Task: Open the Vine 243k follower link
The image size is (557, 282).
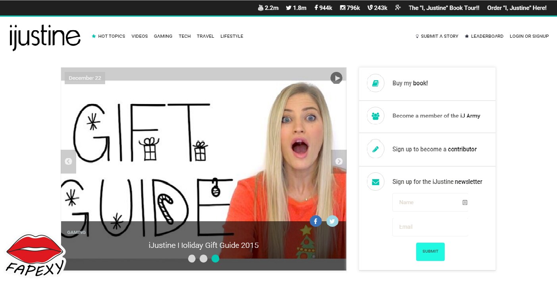Action: [377, 8]
